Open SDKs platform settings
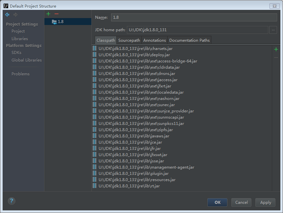Image resolution: width=283 pixels, height=213 pixels. pyautogui.click(x=16, y=52)
